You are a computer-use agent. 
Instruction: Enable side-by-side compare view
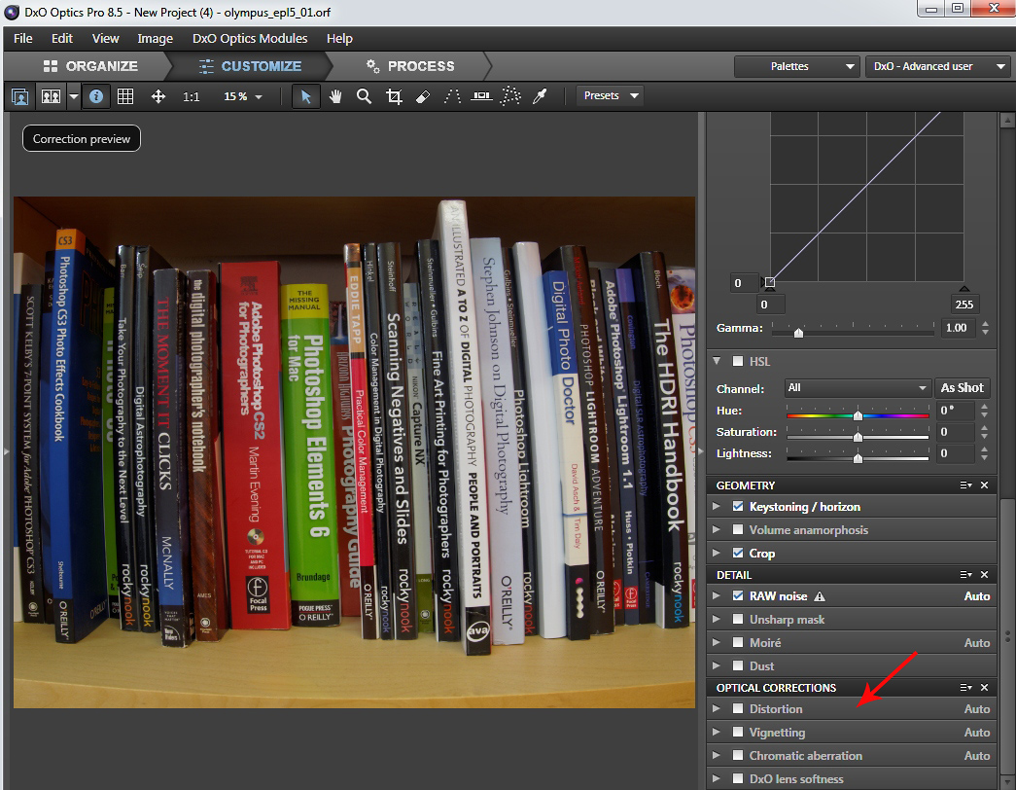[x=50, y=96]
